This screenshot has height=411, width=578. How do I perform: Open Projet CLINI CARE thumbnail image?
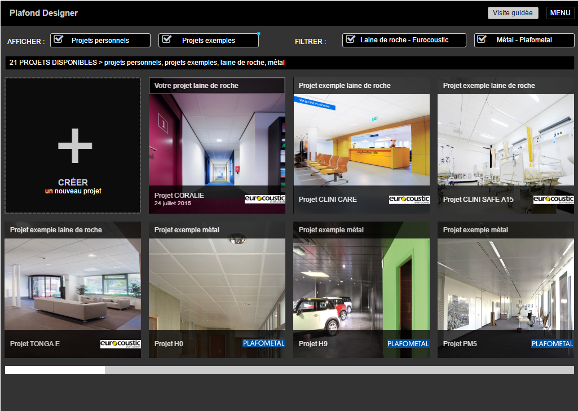361,140
